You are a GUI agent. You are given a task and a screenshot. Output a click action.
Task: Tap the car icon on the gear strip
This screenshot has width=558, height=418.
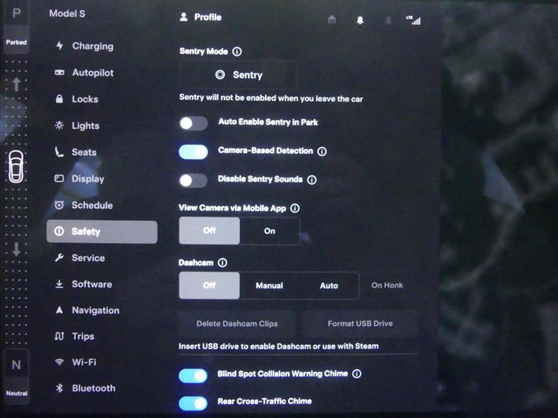click(x=16, y=167)
